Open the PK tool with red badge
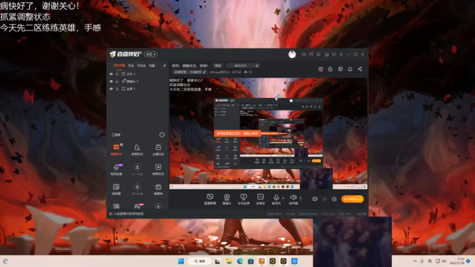The height and width of the screenshot is (267, 475). [x=138, y=206]
